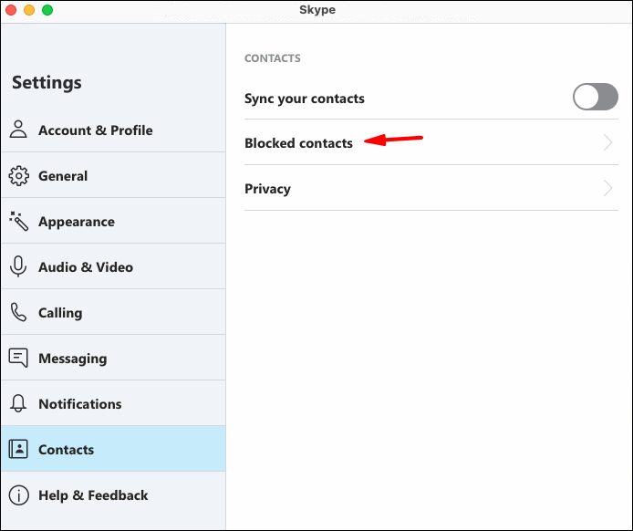Expand Blocked contacts chevron arrow

[608, 143]
